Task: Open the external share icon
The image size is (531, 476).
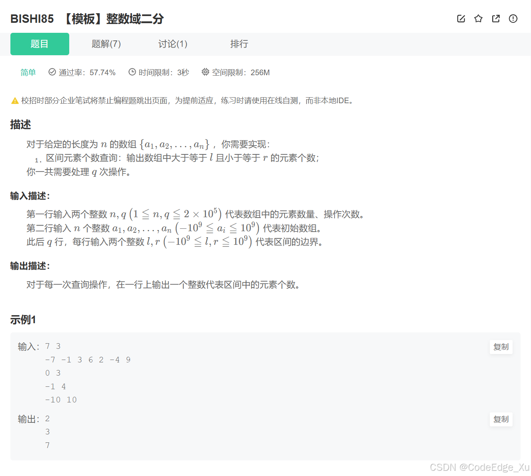Action: [496, 18]
